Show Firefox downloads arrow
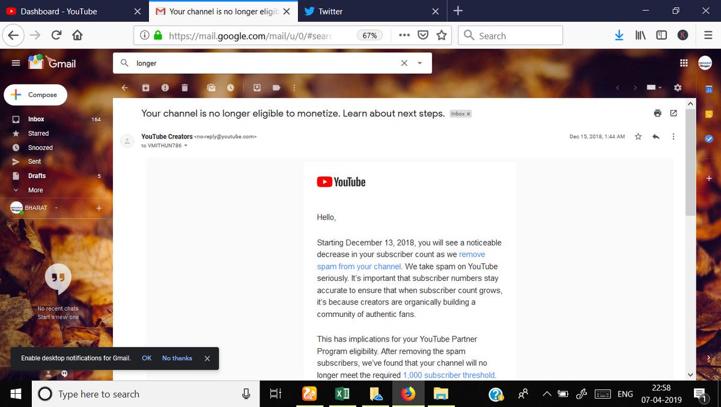Image resolution: width=721 pixels, height=407 pixels. pos(619,35)
